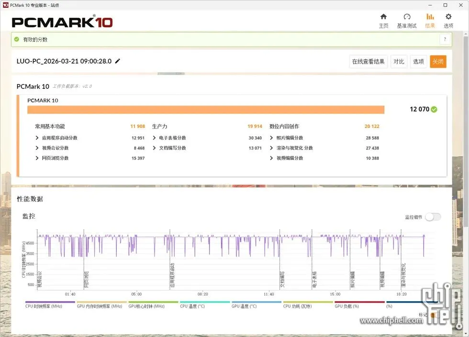
Task: Click the 网页浏览分数 value 15 397
Action: tap(138, 158)
